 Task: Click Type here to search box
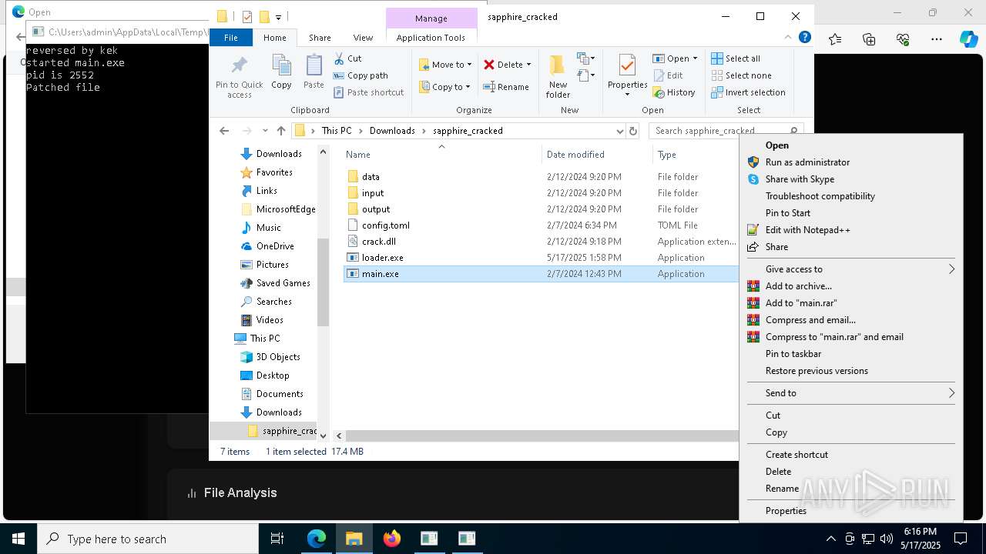click(x=148, y=539)
